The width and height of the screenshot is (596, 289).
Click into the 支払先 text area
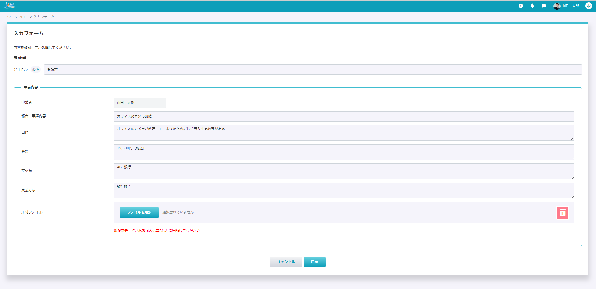(x=344, y=171)
